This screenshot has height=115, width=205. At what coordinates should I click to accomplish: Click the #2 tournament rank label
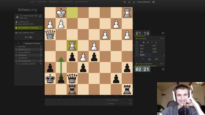click(163, 69)
